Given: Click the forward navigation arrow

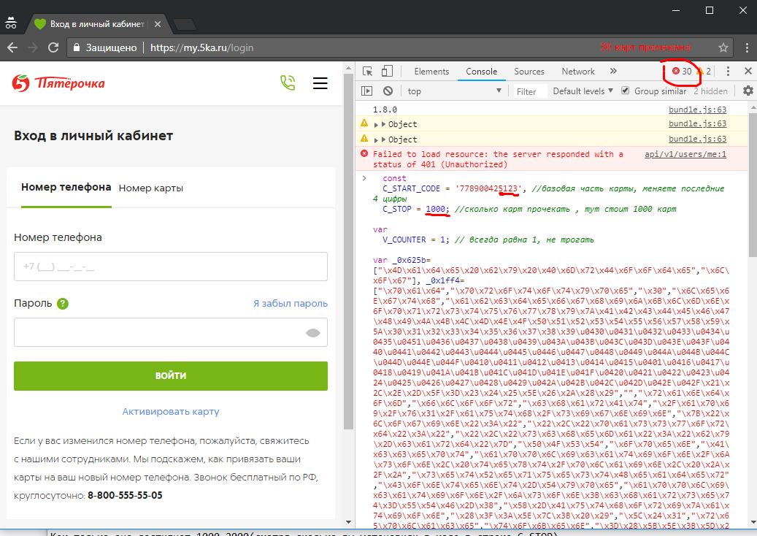Looking at the screenshot, I should click(33, 47).
